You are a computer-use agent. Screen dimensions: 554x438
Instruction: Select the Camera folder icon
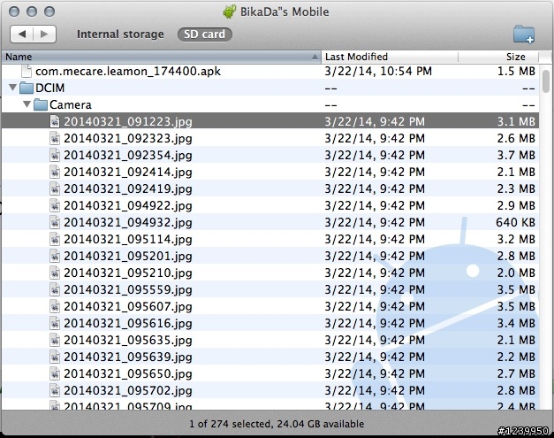pyautogui.click(x=41, y=104)
